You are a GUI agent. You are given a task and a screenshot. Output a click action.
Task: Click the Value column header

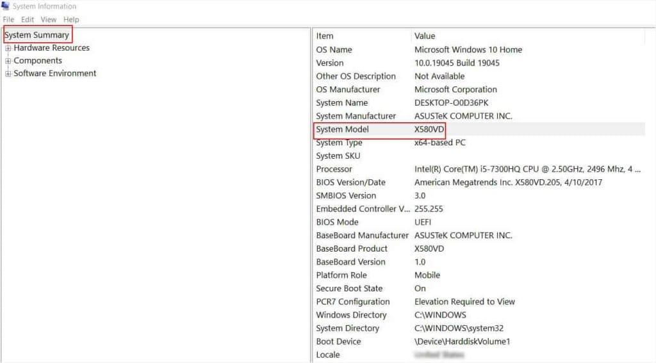pos(425,36)
